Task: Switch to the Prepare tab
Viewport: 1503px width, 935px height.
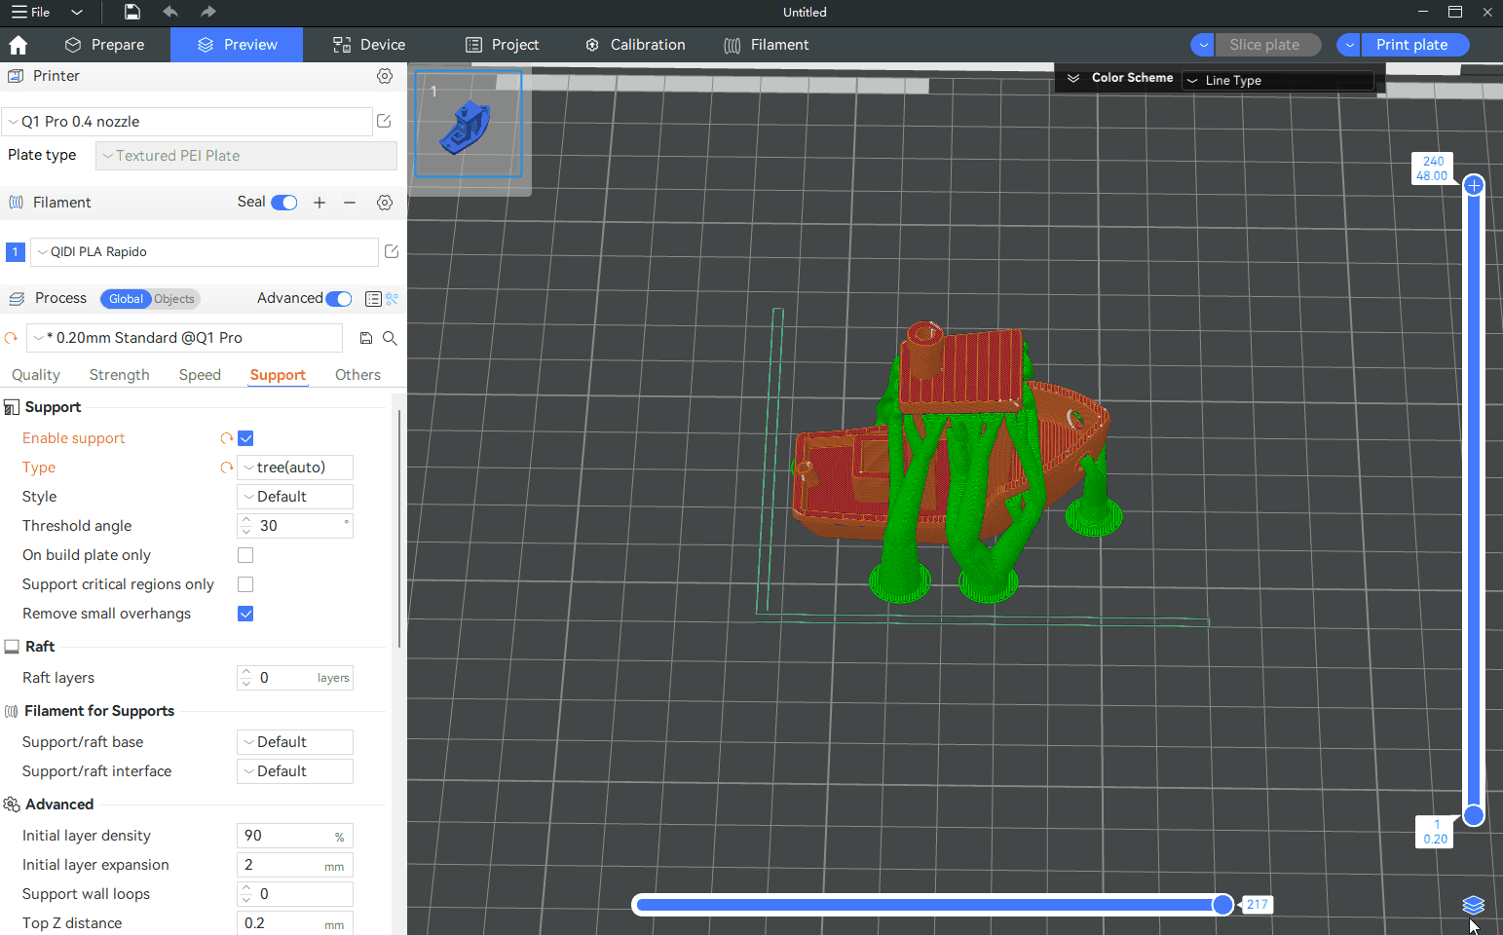Action: point(104,45)
